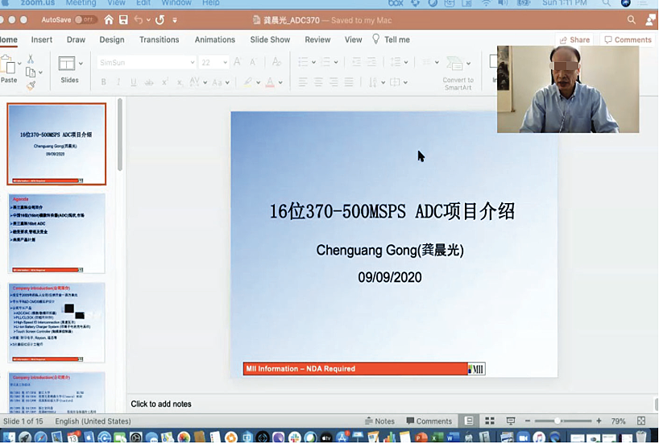This screenshot has width=659, height=444.
Task: Click the font color red A swatch
Action: click(270, 82)
